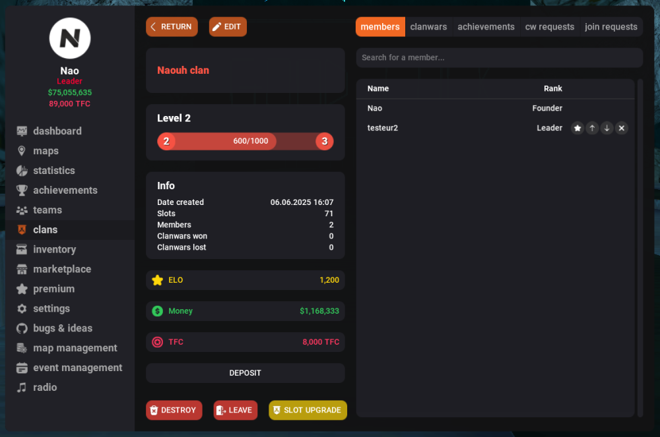Click the SLOT UPGRADE button
Screen dimensions: 660x437
[x=308, y=410]
